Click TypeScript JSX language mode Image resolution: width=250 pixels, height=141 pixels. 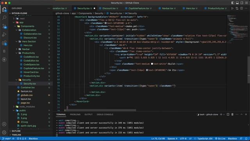pos(205,139)
